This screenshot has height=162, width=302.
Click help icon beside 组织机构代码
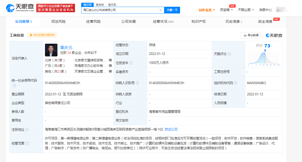236,83
